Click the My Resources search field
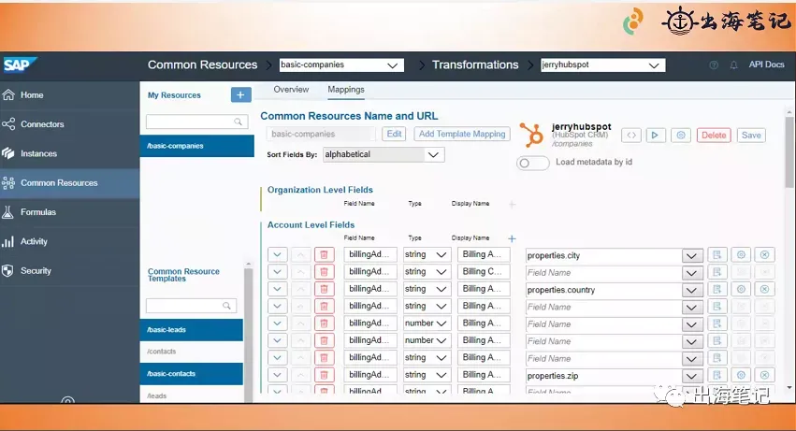The height and width of the screenshot is (431, 796). pos(197,122)
